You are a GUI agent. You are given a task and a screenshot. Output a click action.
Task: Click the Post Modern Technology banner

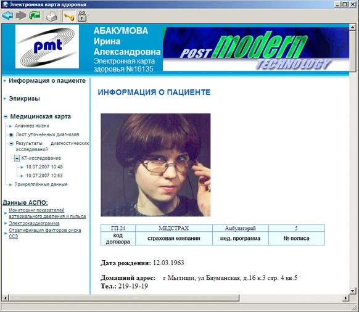tap(256, 49)
